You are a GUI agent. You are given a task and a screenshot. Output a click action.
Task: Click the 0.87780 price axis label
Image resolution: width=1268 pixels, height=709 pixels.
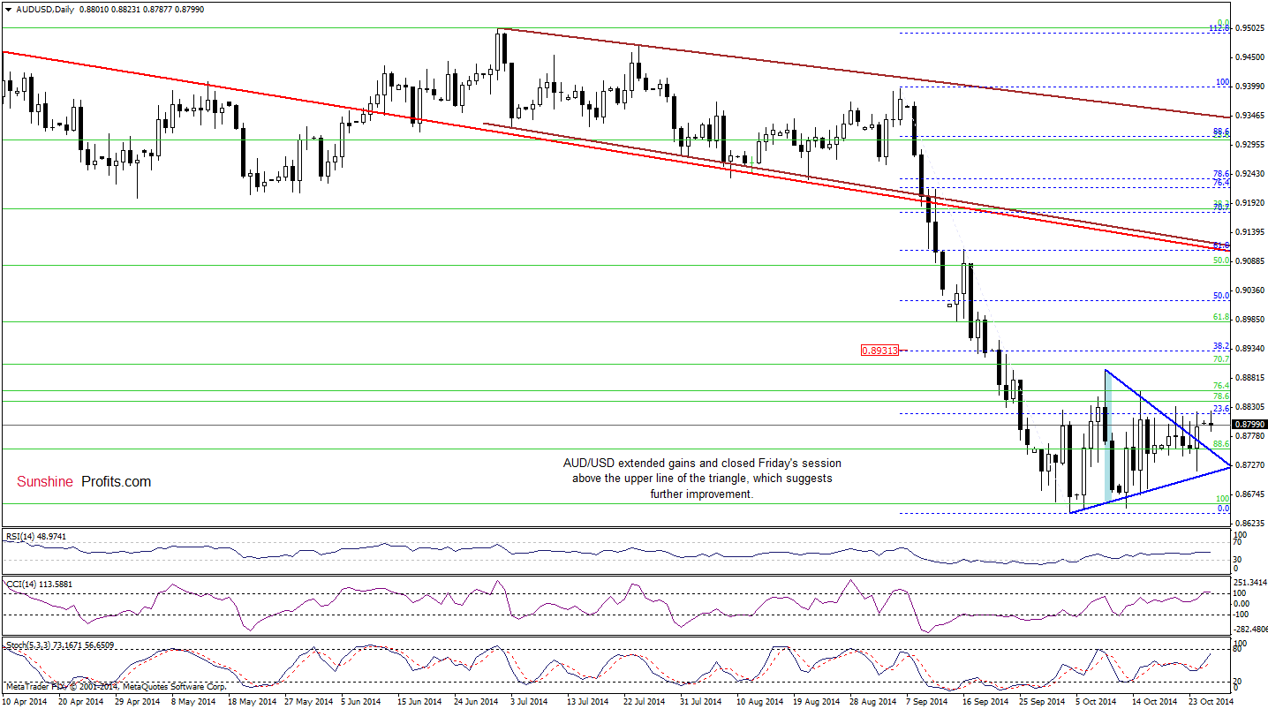[1249, 436]
